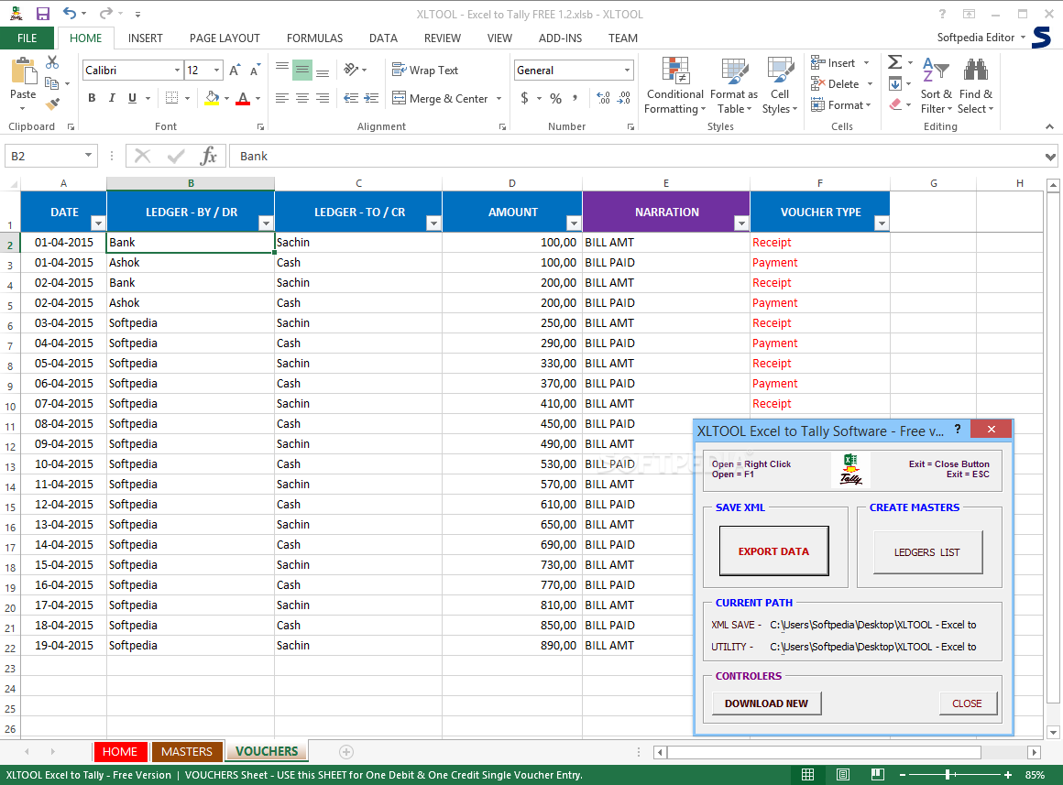Click Insert Function fx button
1063x785 pixels.
pos(208,156)
